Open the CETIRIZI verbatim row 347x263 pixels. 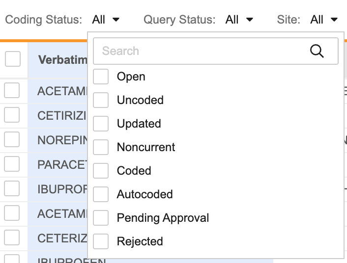click(x=61, y=116)
